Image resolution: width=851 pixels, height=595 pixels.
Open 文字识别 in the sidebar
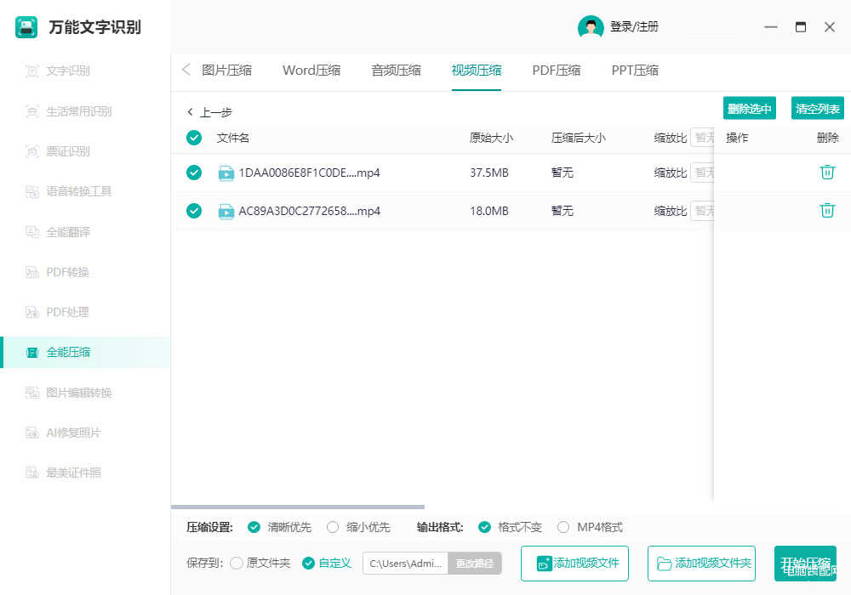[x=67, y=71]
